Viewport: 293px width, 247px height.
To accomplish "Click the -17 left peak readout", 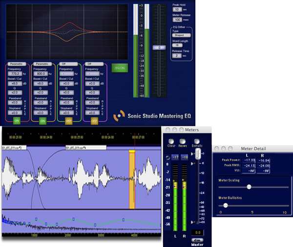I will pos(175,157).
